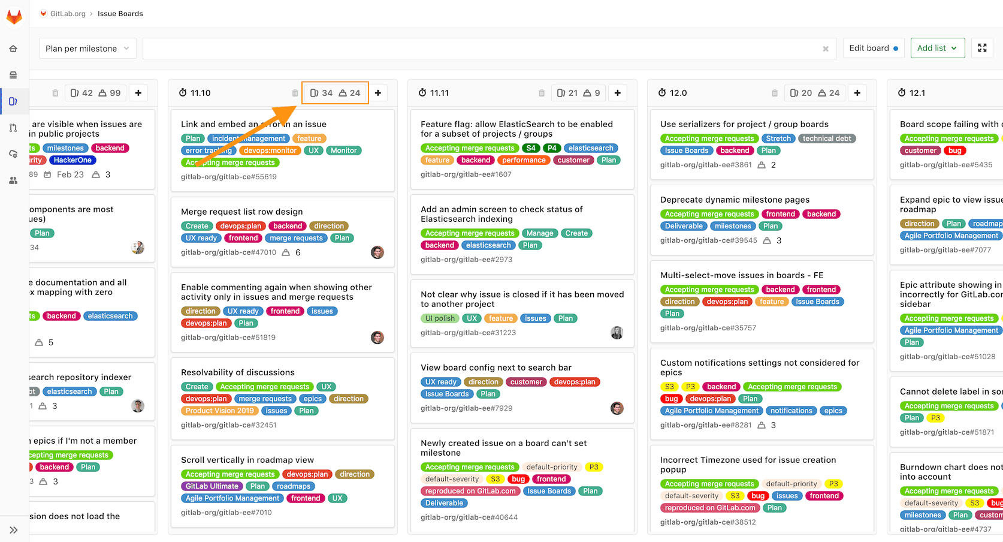
Task: Select the backend label on the Feature flag card
Action: (x=475, y=160)
